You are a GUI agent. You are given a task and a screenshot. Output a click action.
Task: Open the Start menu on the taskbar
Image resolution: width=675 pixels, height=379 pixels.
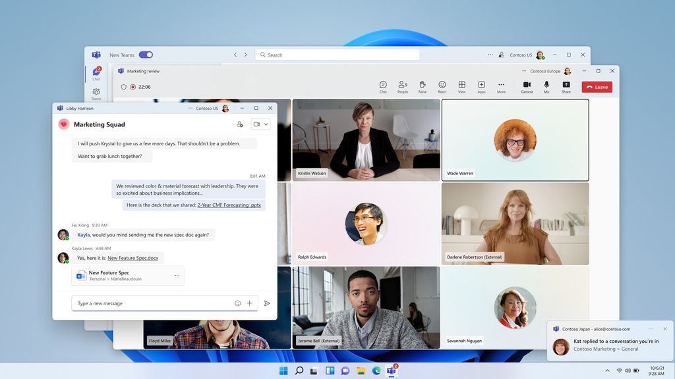pos(283,371)
